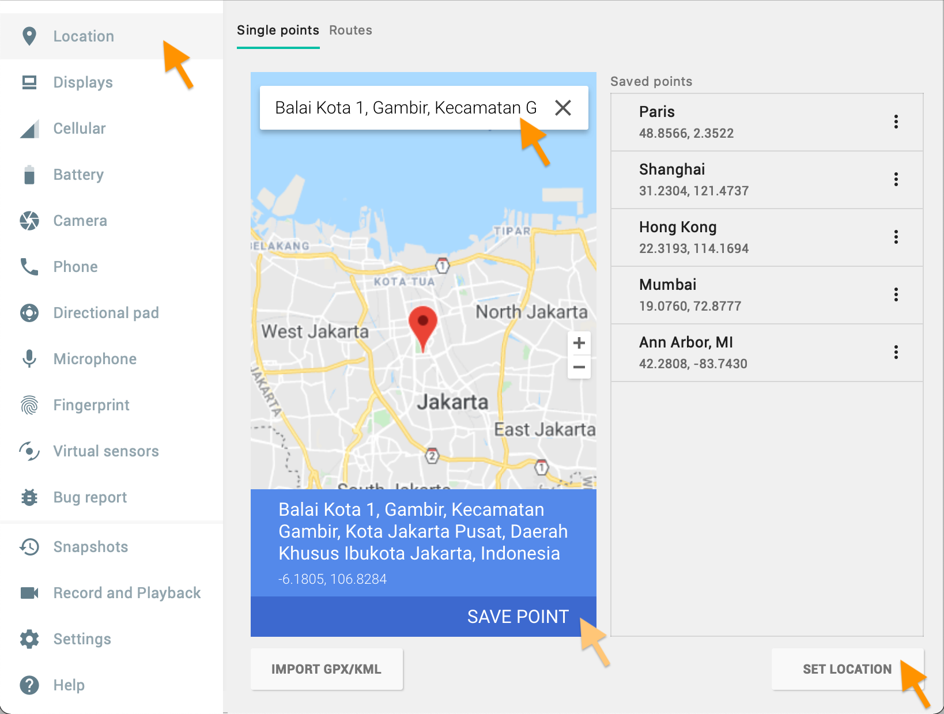Image resolution: width=944 pixels, height=714 pixels.
Task: Open the Camera settings icon
Action: [29, 221]
